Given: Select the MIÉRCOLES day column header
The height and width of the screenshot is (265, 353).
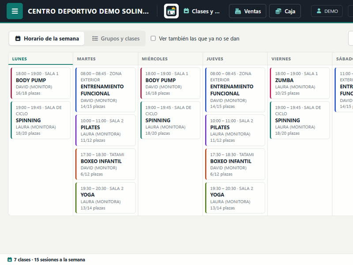Looking at the screenshot, I should 170,59.
